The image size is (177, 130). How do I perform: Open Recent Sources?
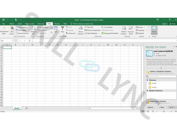(x=22, y=33)
